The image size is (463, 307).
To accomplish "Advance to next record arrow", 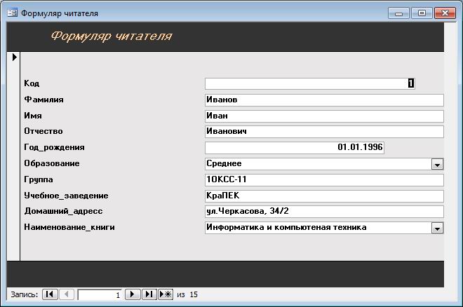I will [133, 294].
